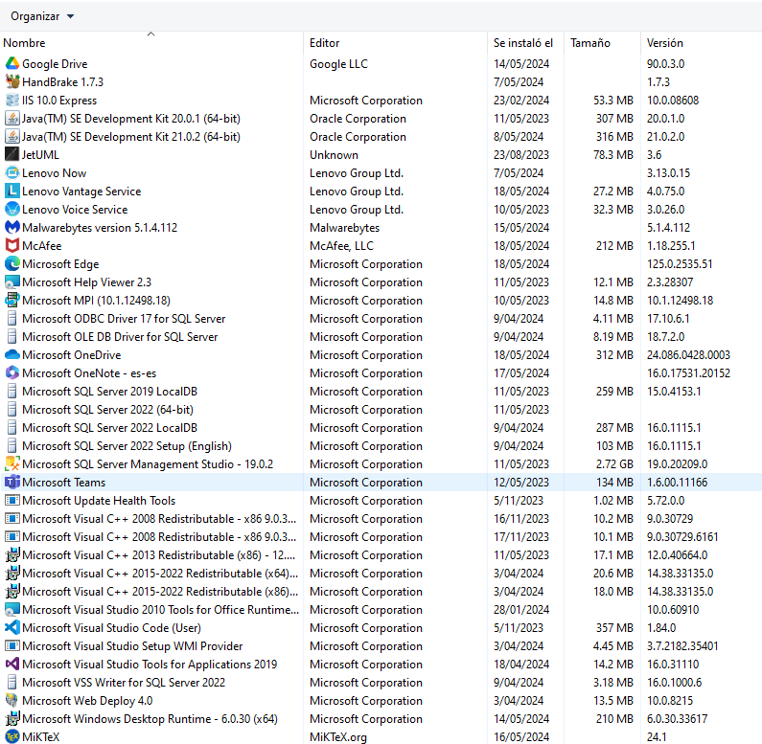The height and width of the screenshot is (744, 762).
Task: Click the Unknown editor cell for JetUML
Action: 334,155
